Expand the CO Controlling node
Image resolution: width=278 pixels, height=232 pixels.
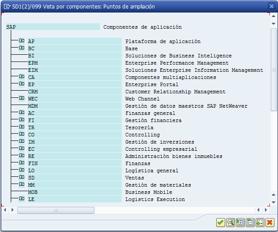tap(21, 134)
